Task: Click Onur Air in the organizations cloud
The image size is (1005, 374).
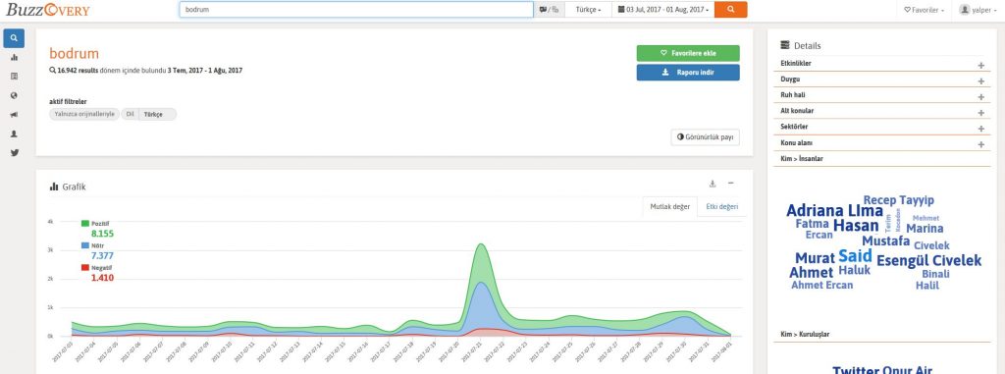Action: click(x=907, y=370)
